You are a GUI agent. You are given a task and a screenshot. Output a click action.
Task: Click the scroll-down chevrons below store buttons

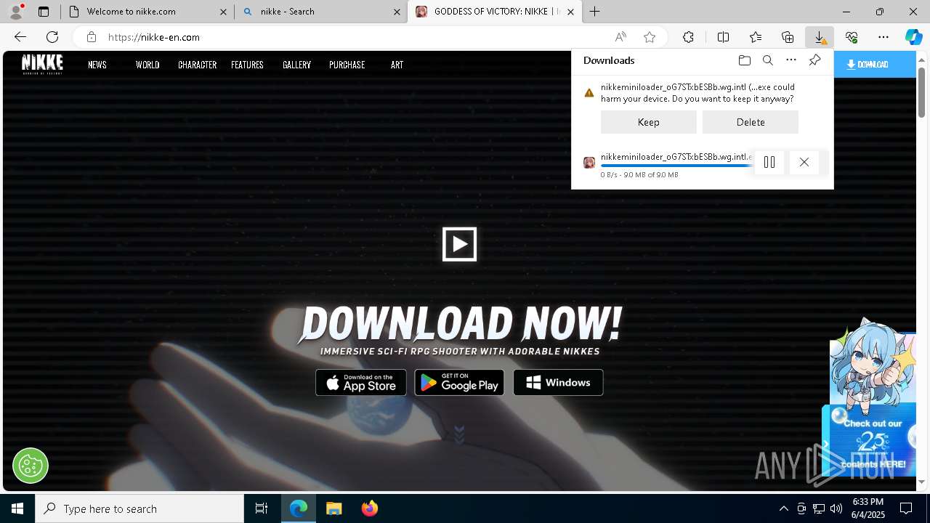coord(459,434)
